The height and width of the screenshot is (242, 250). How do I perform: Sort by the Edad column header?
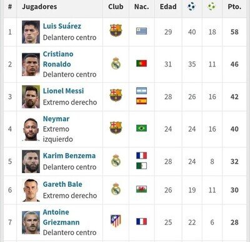coord(168,7)
